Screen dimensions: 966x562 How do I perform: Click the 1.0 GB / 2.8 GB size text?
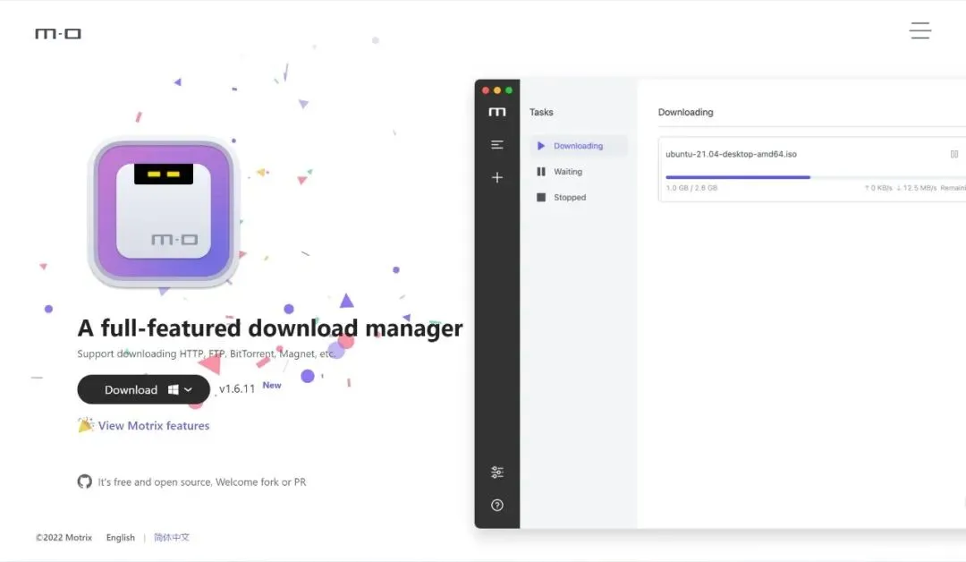pyautogui.click(x=691, y=188)
